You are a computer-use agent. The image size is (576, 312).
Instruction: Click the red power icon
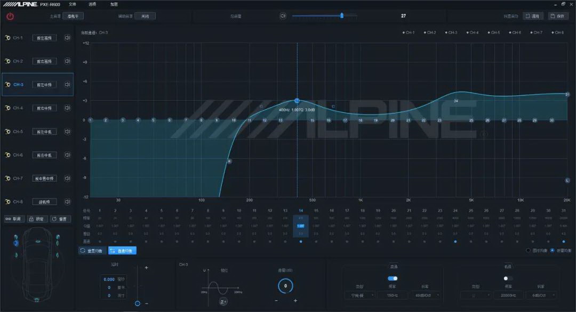[x=10, y=17]
